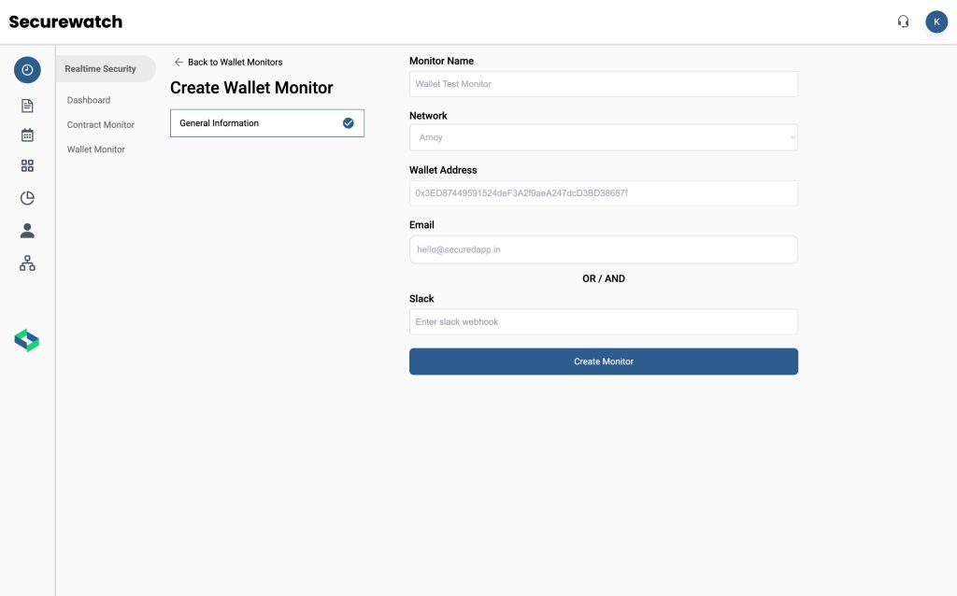The height and width of the screenshot is (596, 957).
Task: Open the headset support icon in top bar
Action: pyautogui.click(x=903, y=21)
